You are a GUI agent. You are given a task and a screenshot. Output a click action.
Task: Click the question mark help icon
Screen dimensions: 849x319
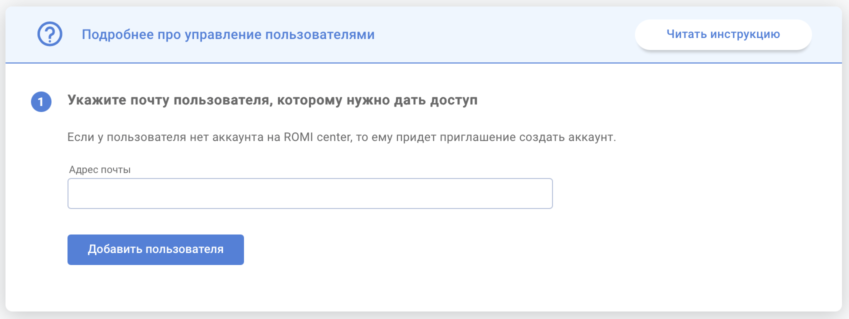50,34
